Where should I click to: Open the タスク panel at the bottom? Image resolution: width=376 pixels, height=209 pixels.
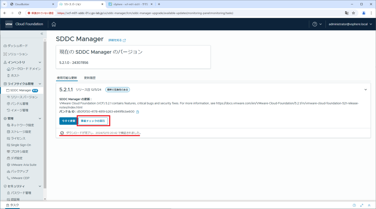click(x=13, y=205)
